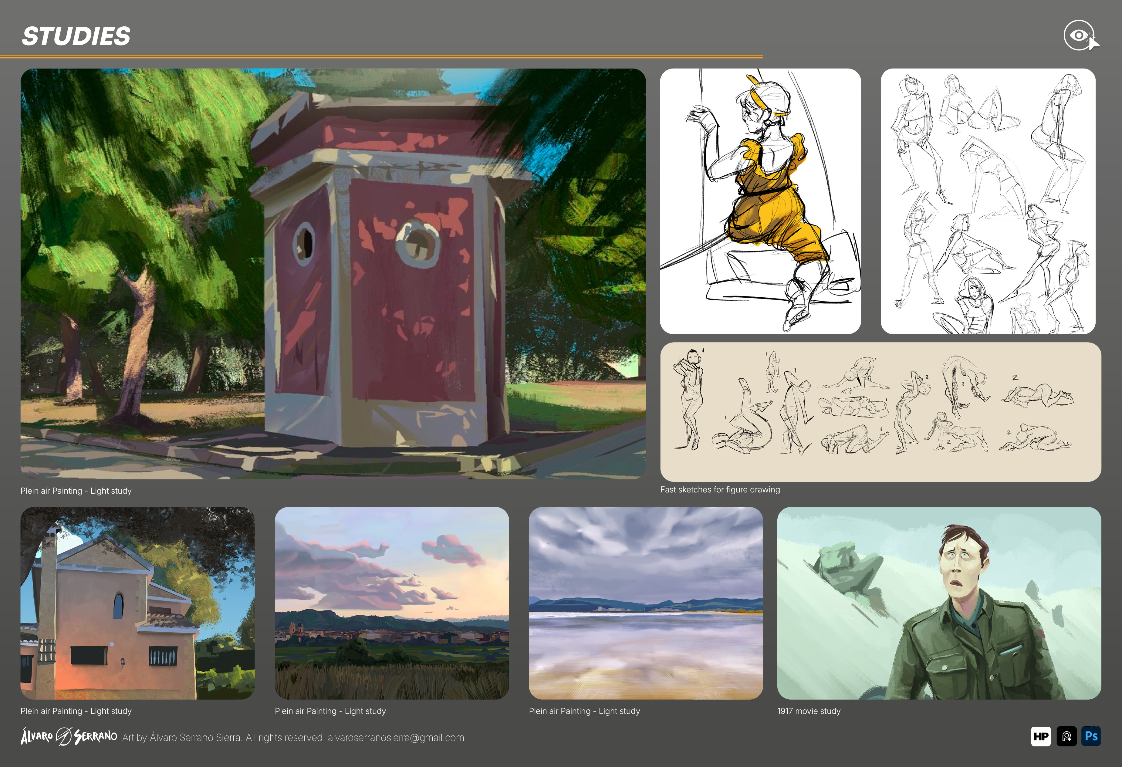Select the orange house light study painting
The height and width of the screenshot is (767, 1122).
point(137,603)
